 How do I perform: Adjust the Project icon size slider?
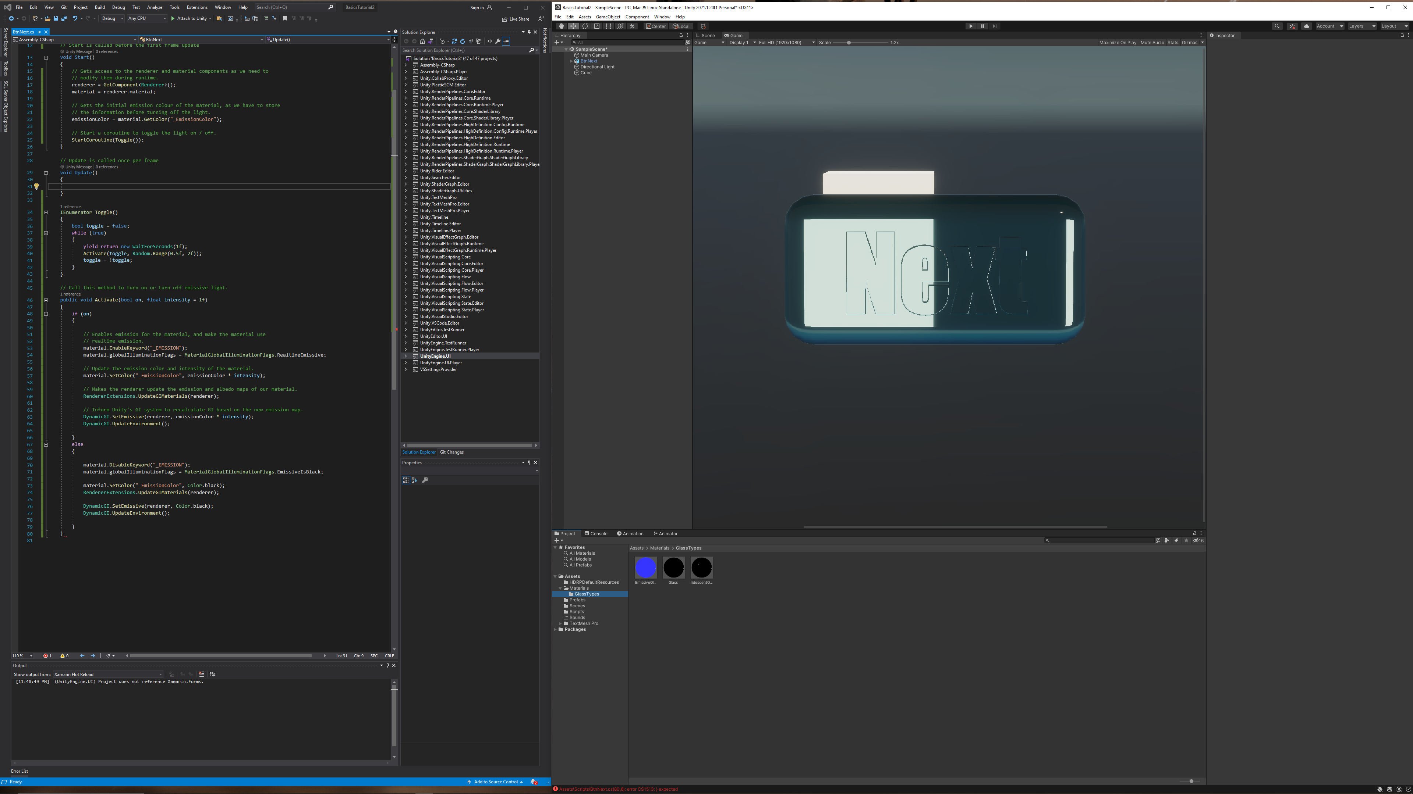pos(1190,782)
